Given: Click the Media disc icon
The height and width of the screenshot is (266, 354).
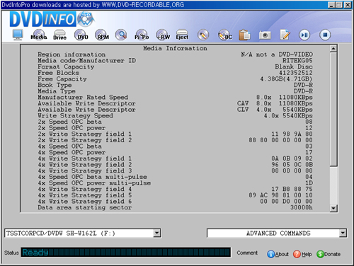Looking at the screenshot, I should [x=39, y=35].
